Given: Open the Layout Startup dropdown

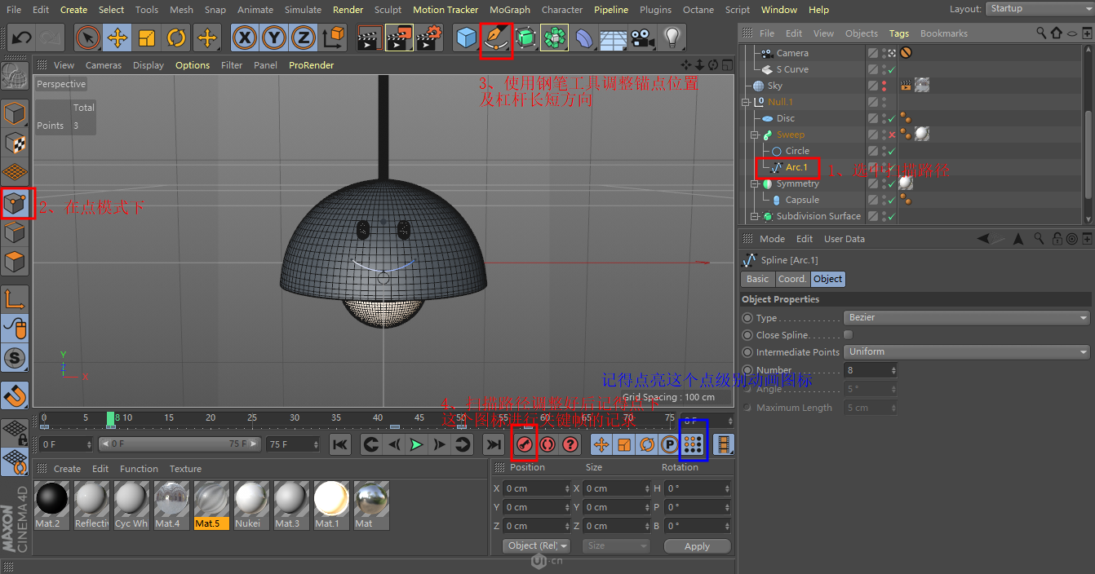Looking at the screenshot, I should [x=1038, y=9].
